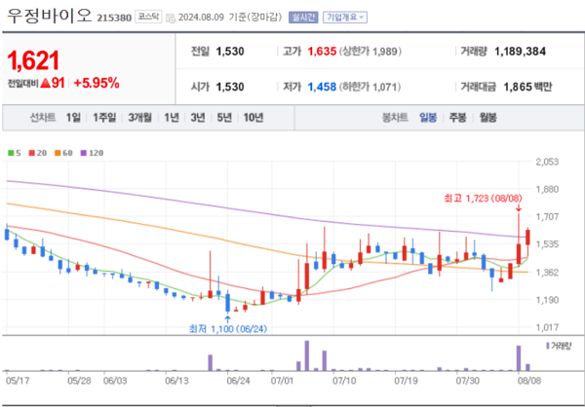The width and height of the screenshot is (585, 407).
Task: Click the +5.95% change rate
Action: (97, 83)
